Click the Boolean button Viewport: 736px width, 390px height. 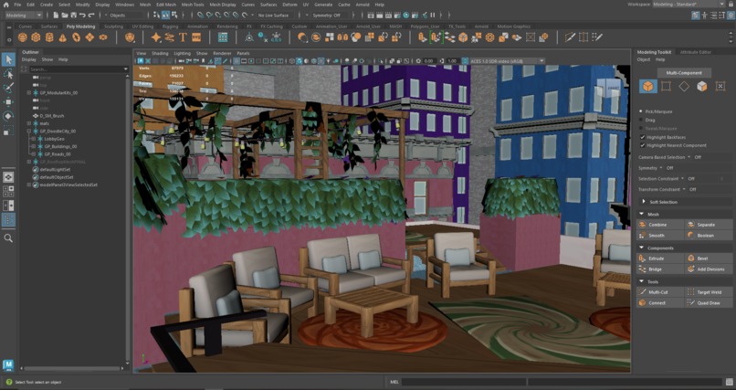(x=709, y=236)
